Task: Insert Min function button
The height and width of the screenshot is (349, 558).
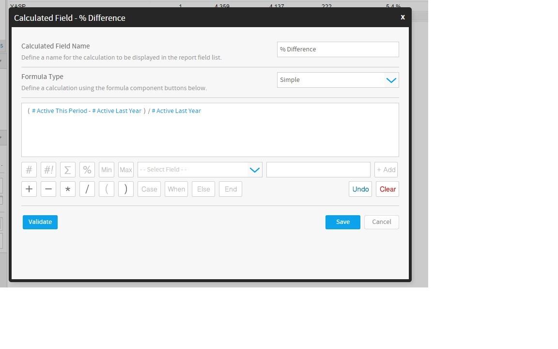Action: click(x=107, y=170)
